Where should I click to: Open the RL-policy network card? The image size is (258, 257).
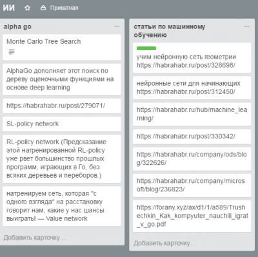(62, 158)
